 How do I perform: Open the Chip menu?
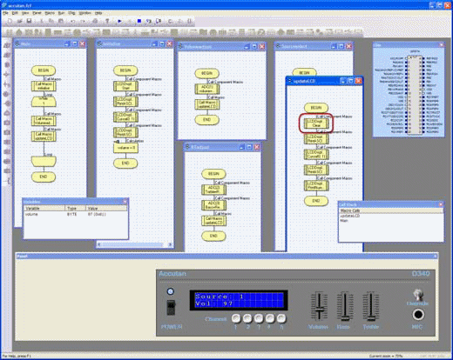pos(71,13)
